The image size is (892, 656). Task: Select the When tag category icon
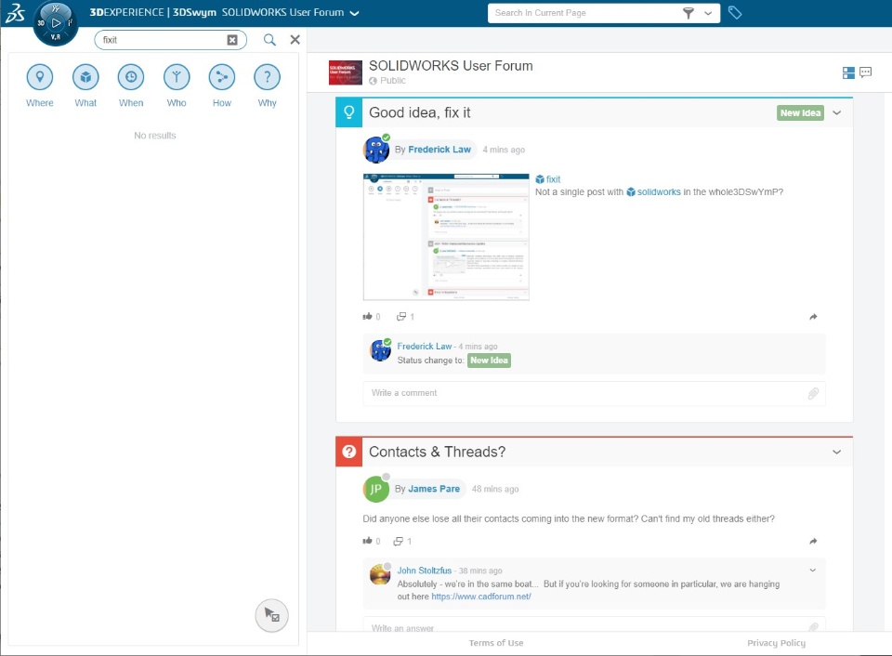(131, 77)
